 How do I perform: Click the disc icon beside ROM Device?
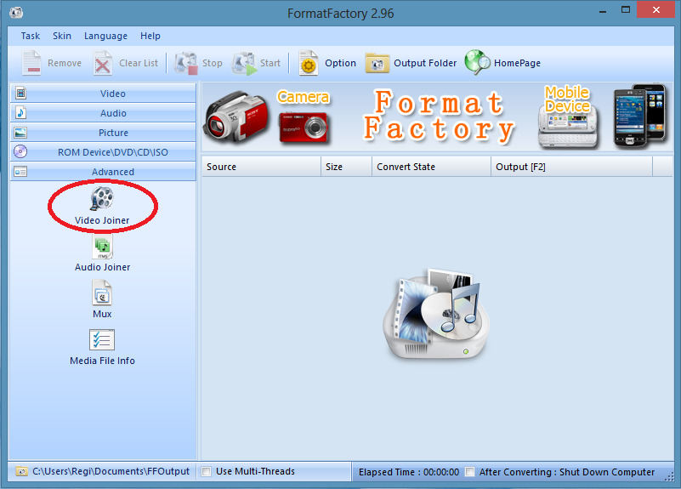pos(20,151)
